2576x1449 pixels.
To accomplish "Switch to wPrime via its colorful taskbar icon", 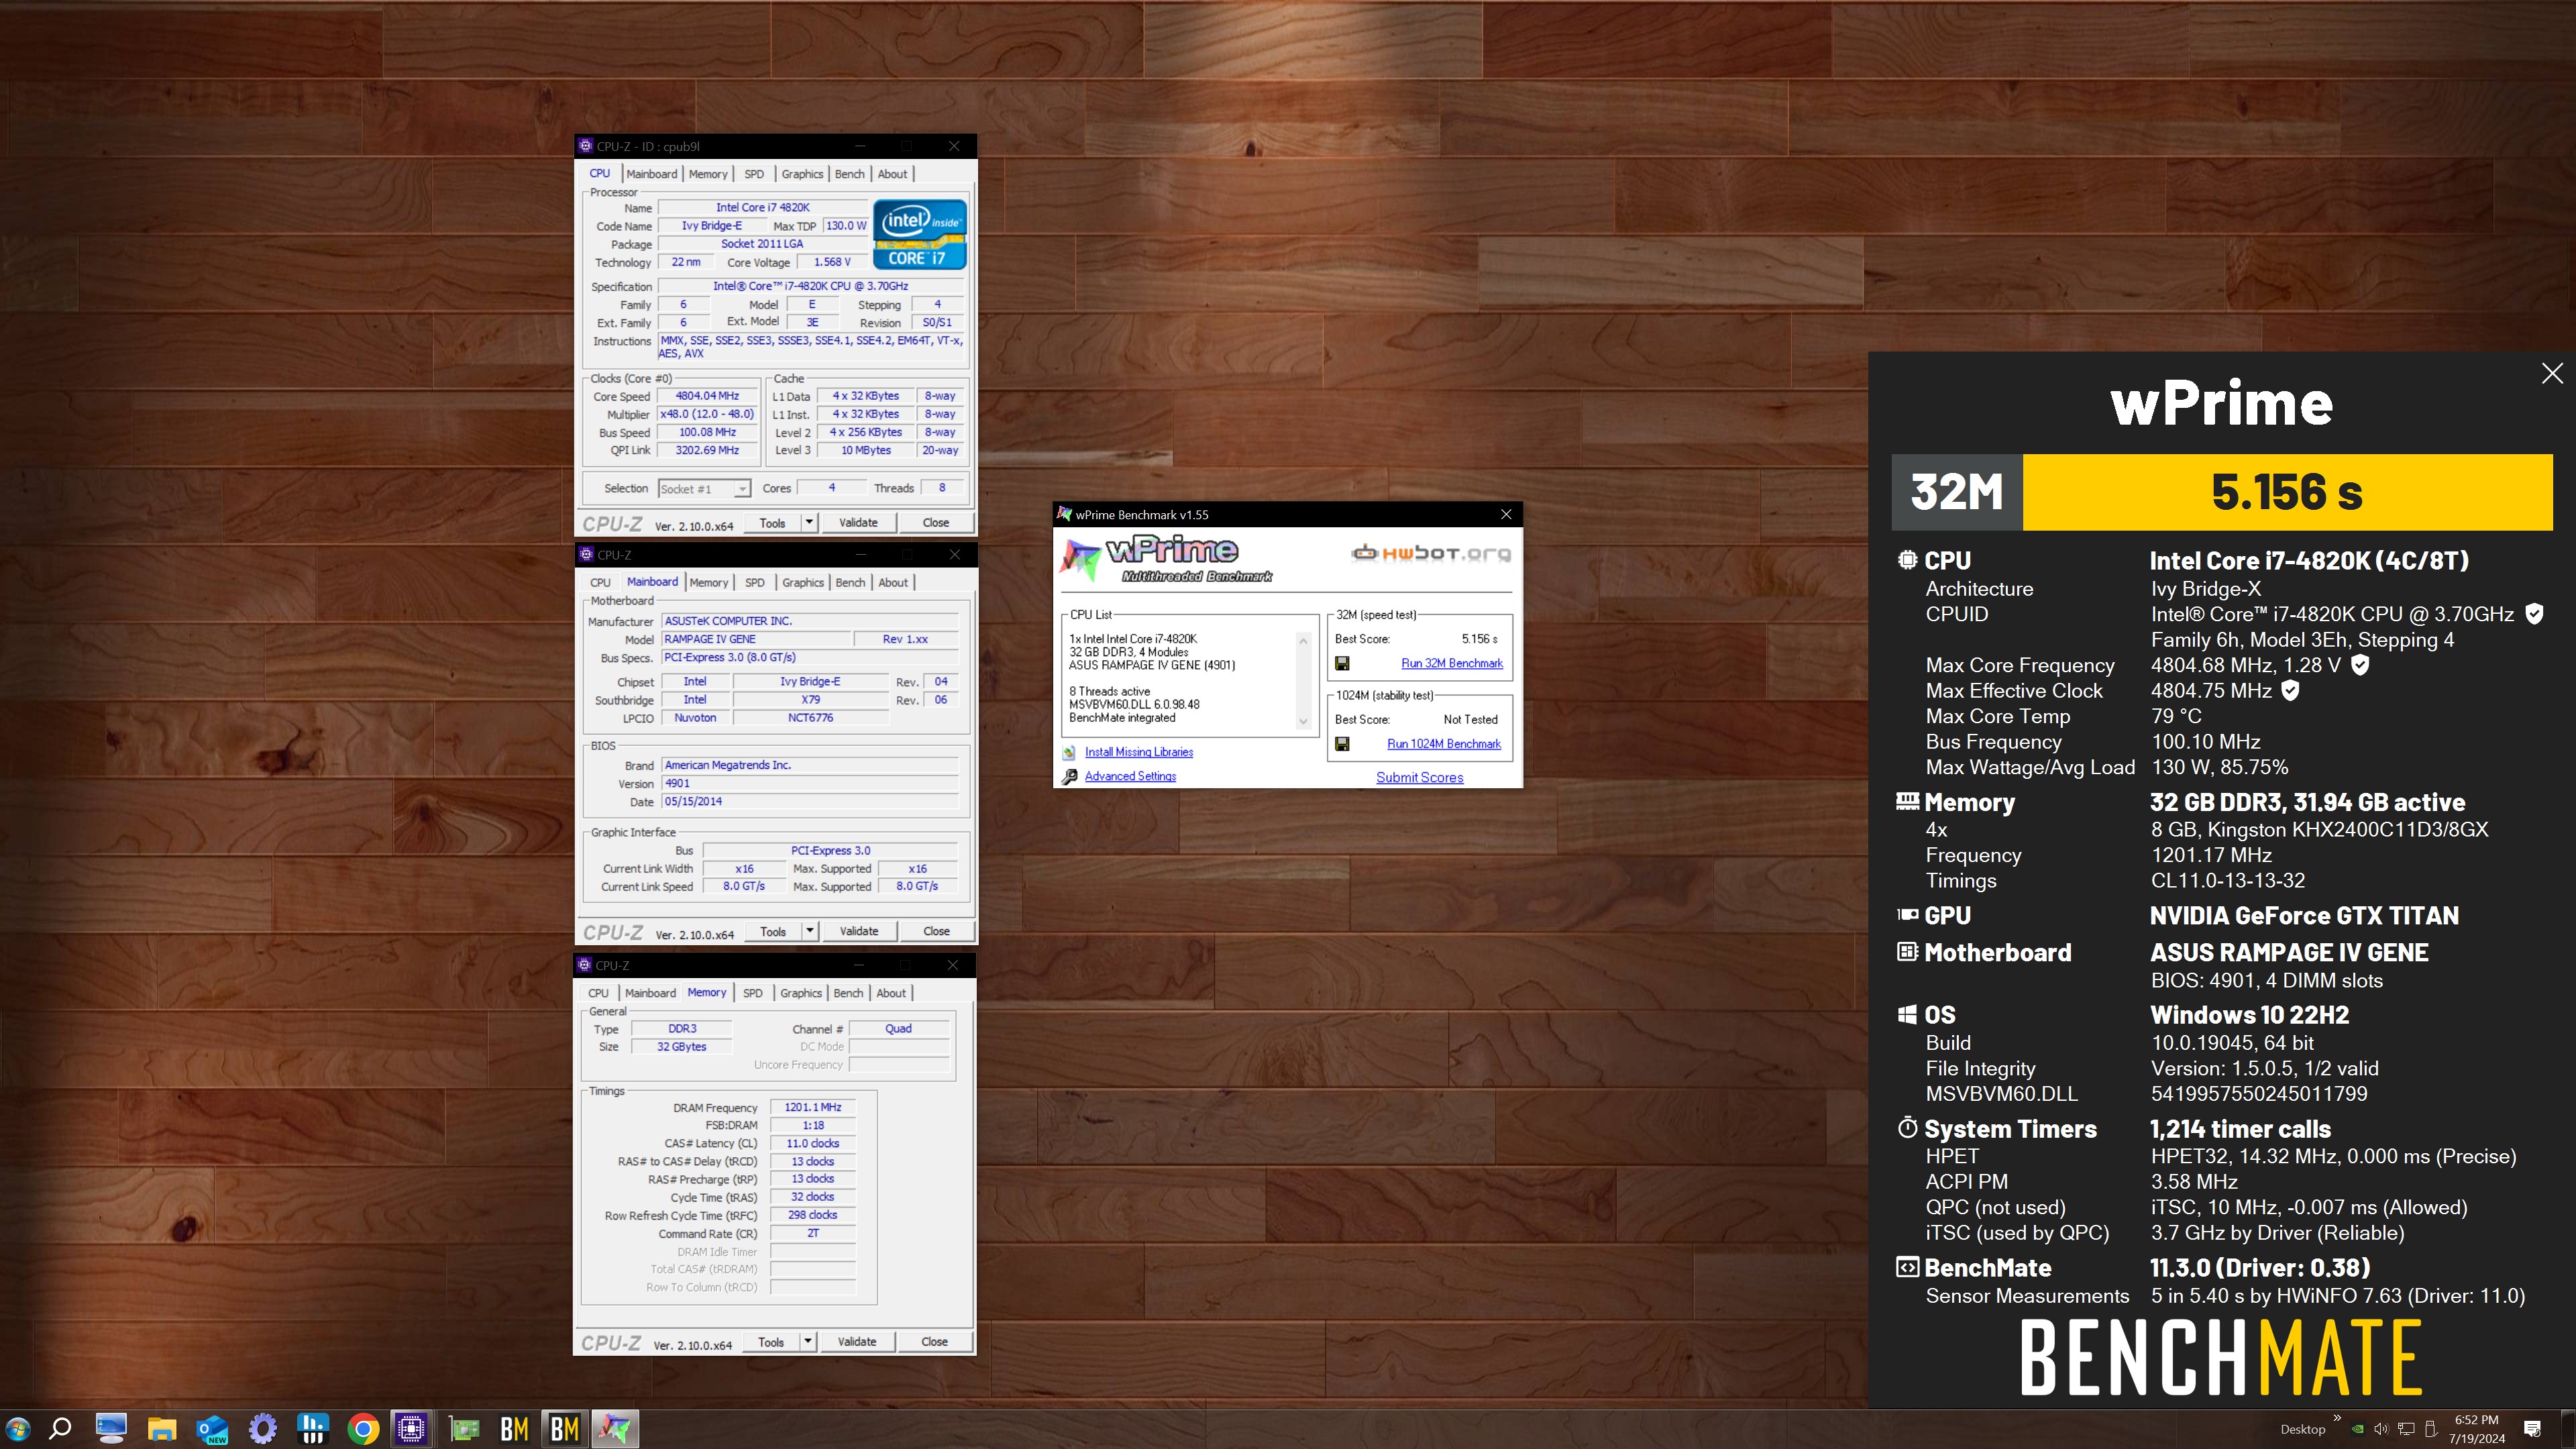I will click(x=615, y=1429).
